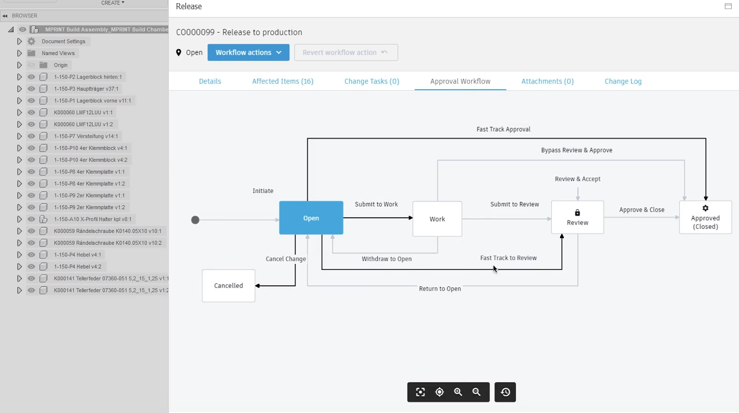This screenshot has height=413, width=739.
Task: Click the panel maximize icon beside Release
Action: point(728,6)
